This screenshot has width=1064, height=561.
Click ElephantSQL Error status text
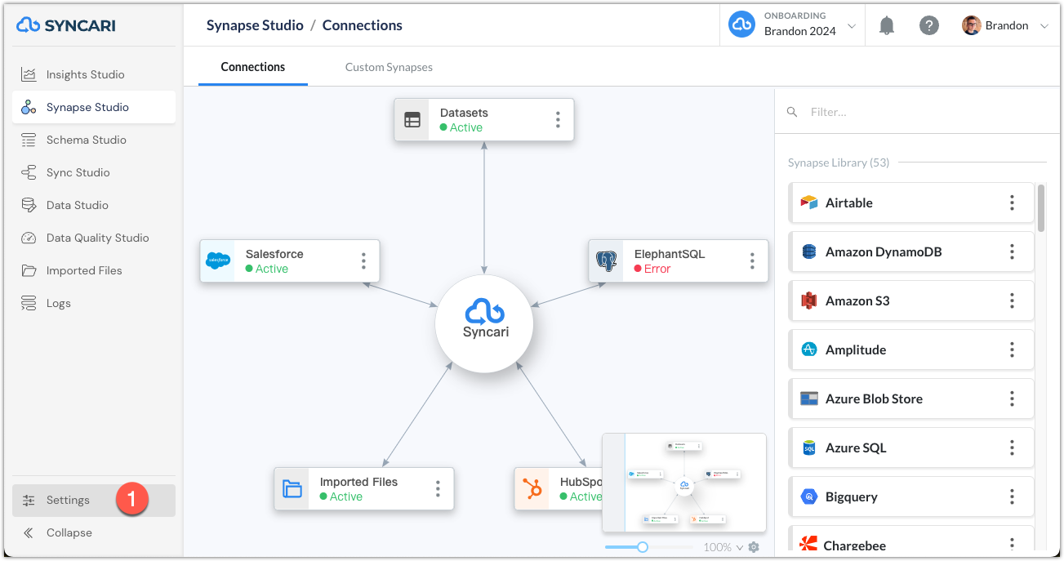pyautogui.click(x=657, y=269)
